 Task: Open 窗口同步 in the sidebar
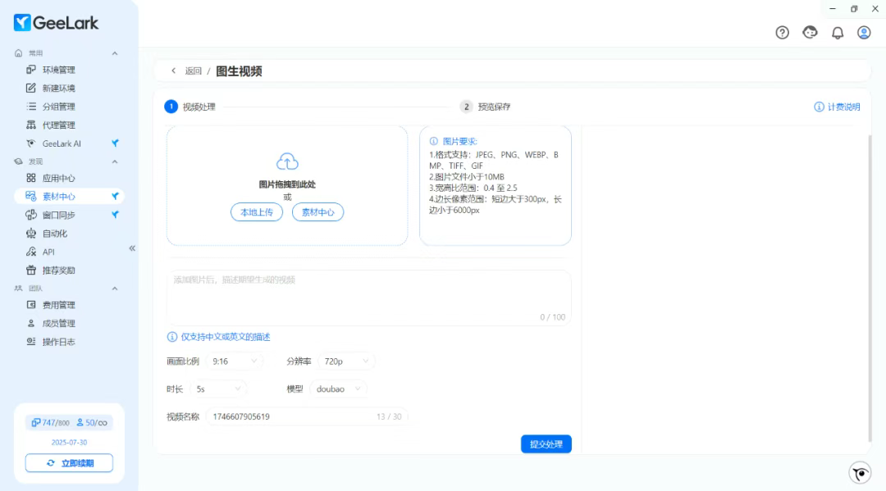[x=58, y=215]
